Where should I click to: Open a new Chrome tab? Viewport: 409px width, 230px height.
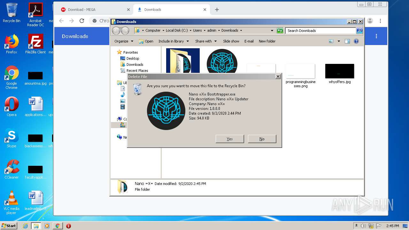coord(217,10)
